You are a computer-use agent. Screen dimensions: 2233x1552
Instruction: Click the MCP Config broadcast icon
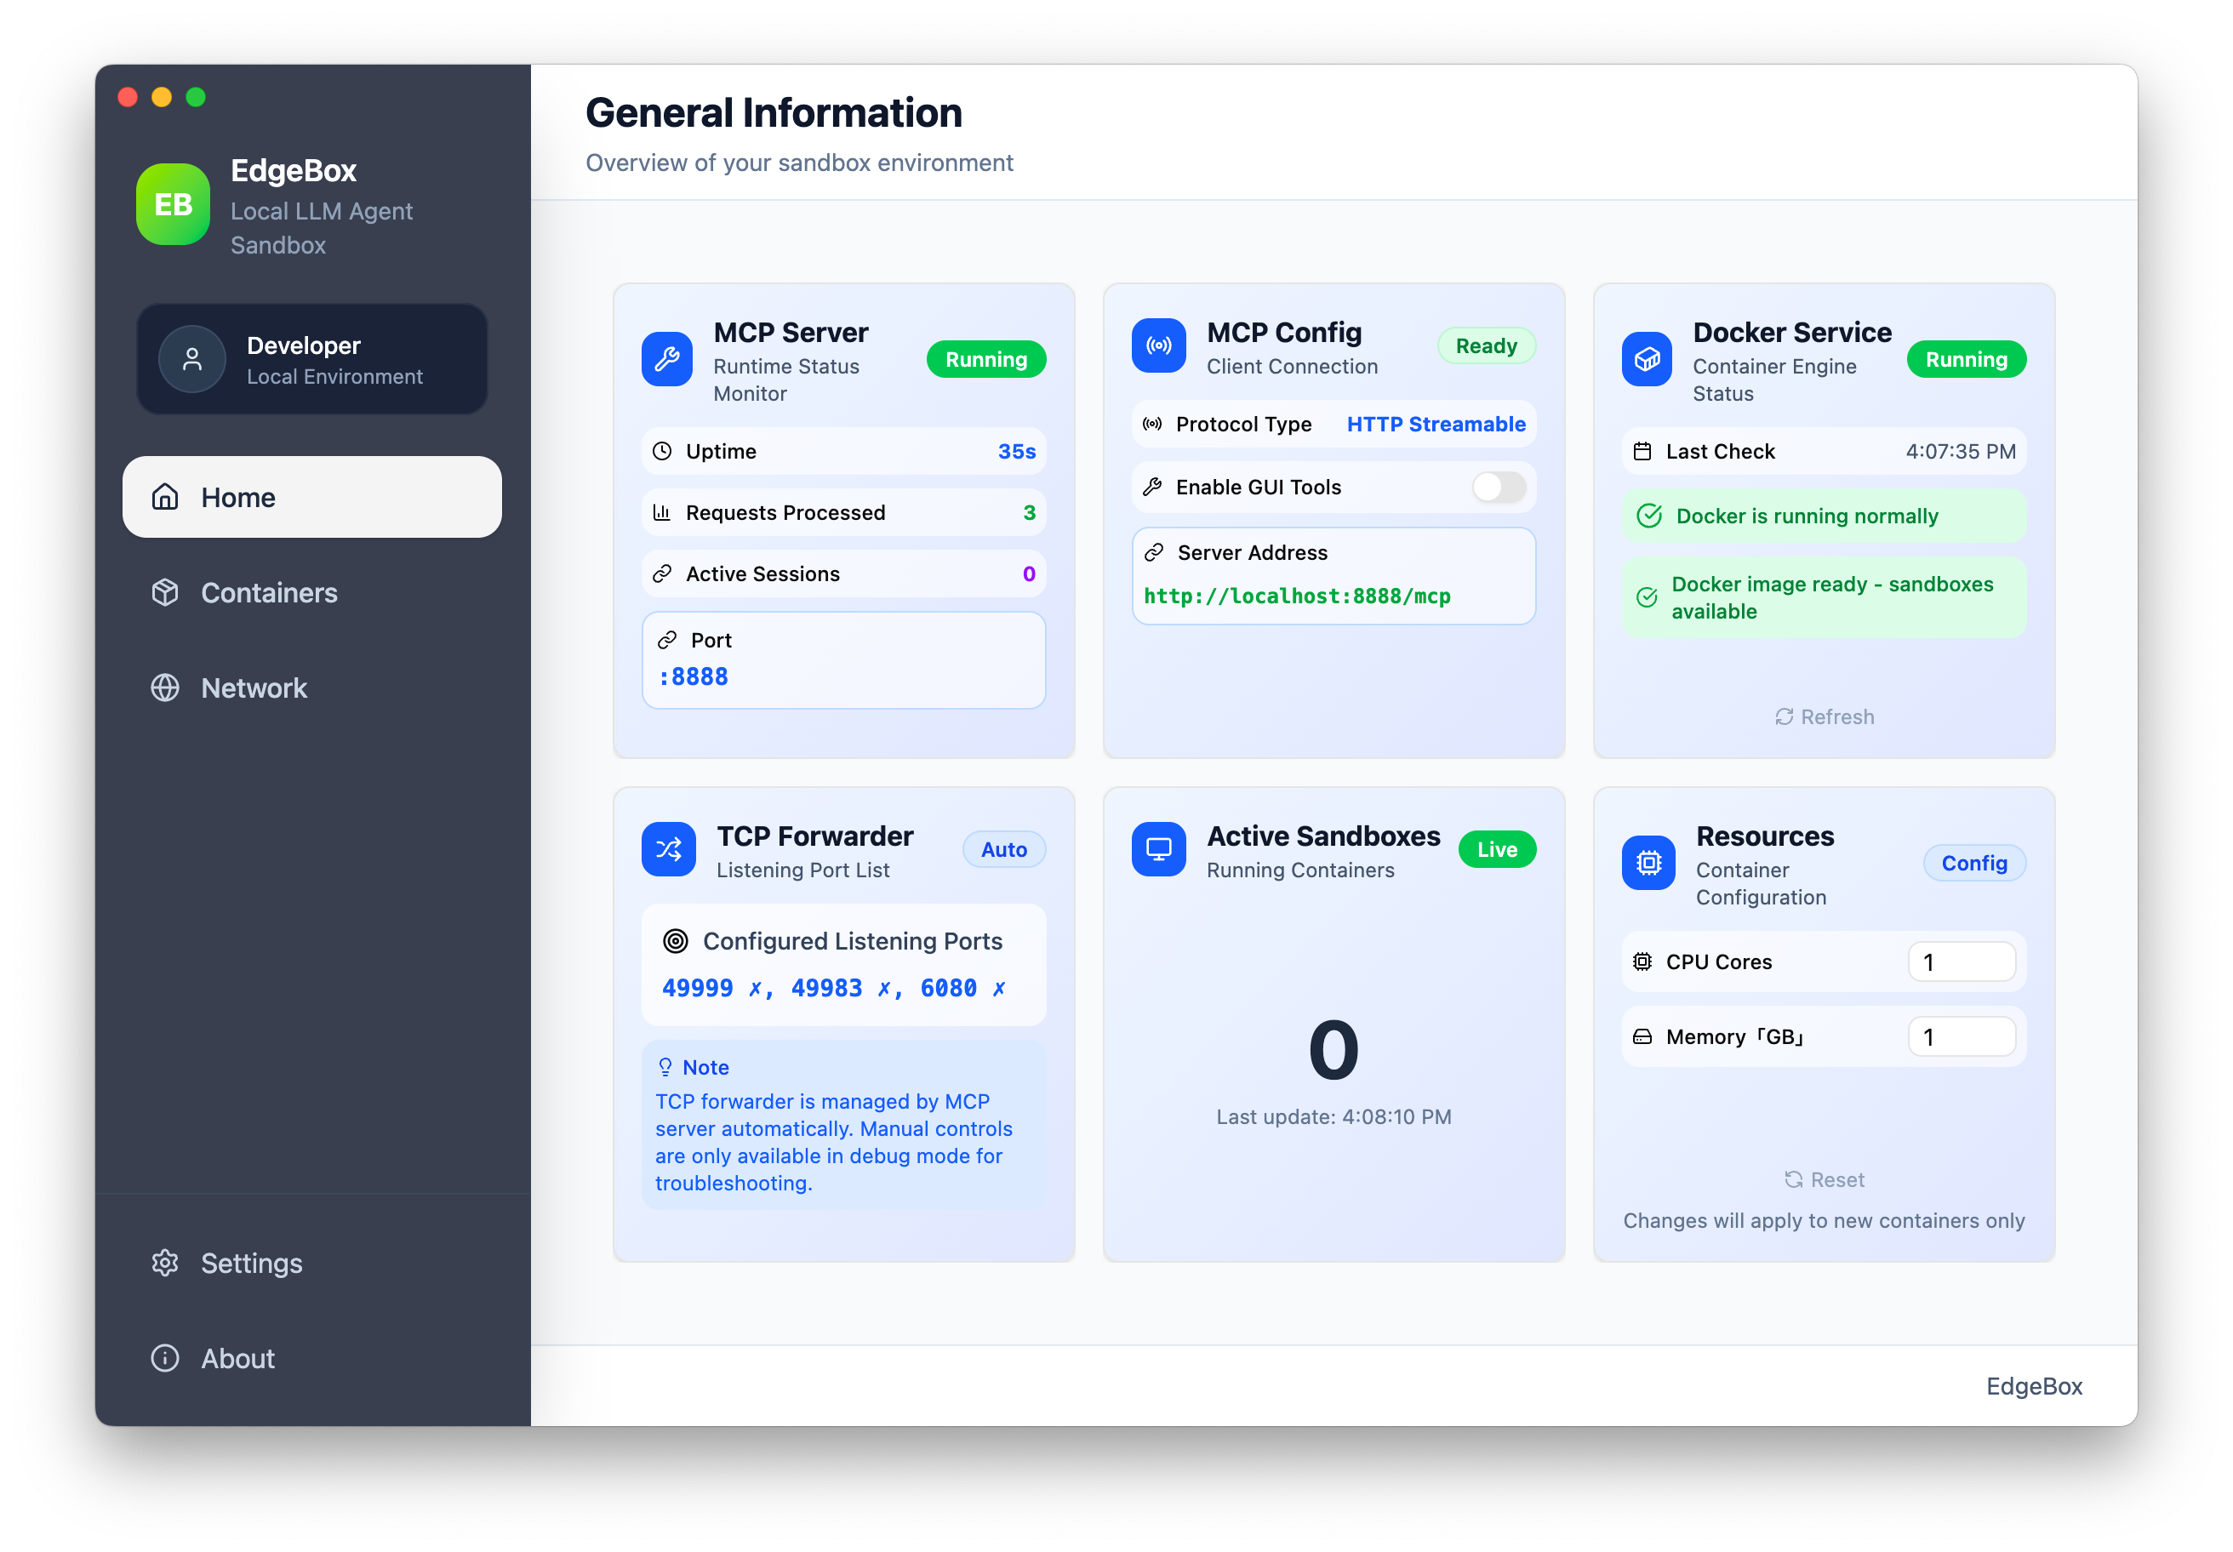click(x=1158, y=345)
